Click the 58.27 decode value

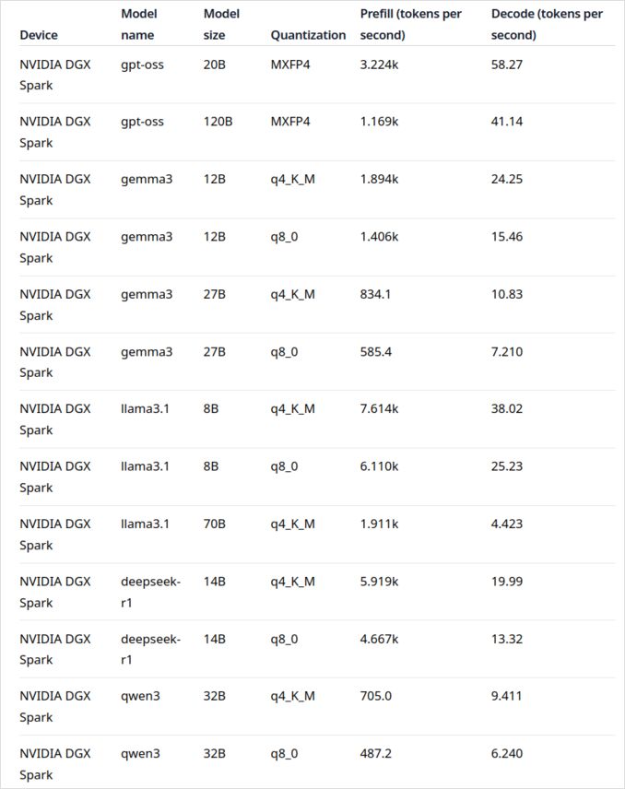tap(507, 65)
